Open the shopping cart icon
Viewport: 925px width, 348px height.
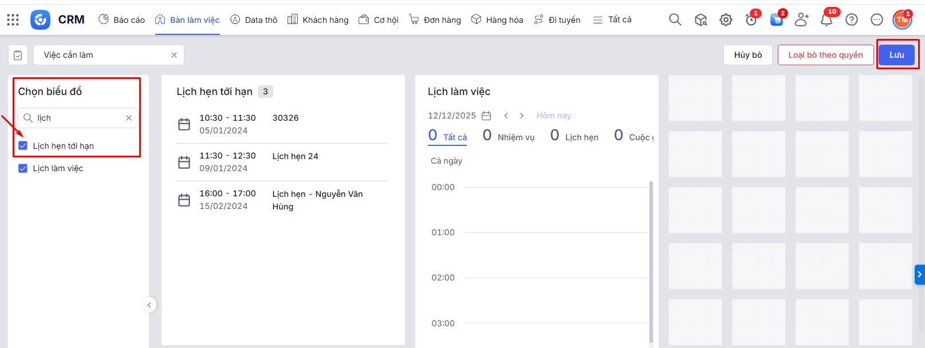click(776, 20)
